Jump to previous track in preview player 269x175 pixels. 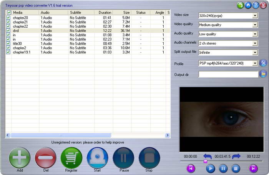tap(191, 168)
